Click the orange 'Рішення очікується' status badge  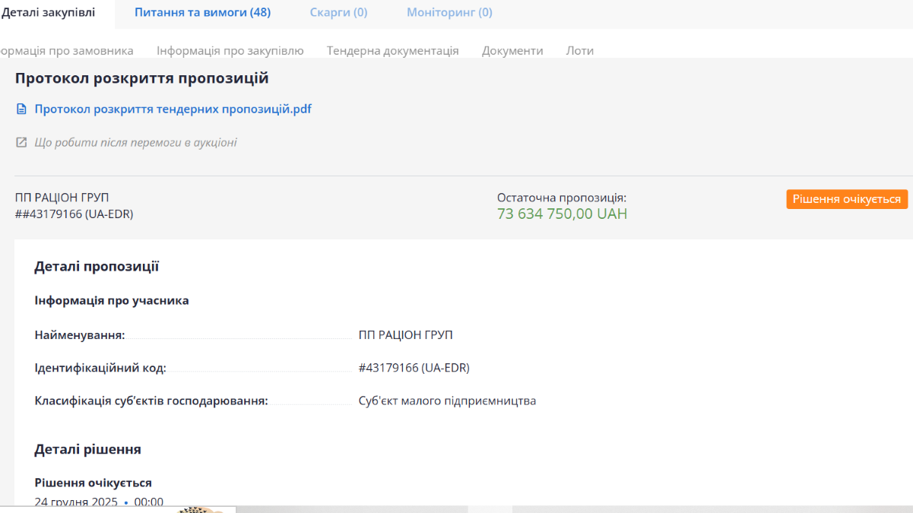click(x=847, y=199)
